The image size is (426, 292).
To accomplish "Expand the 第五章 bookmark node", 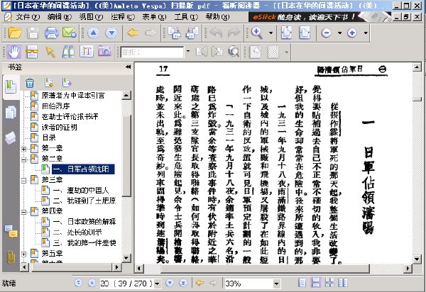I will pyautogui.click(x=24, y=254).
